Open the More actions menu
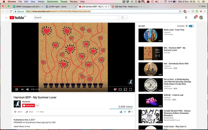 click(x=40, y=112)
